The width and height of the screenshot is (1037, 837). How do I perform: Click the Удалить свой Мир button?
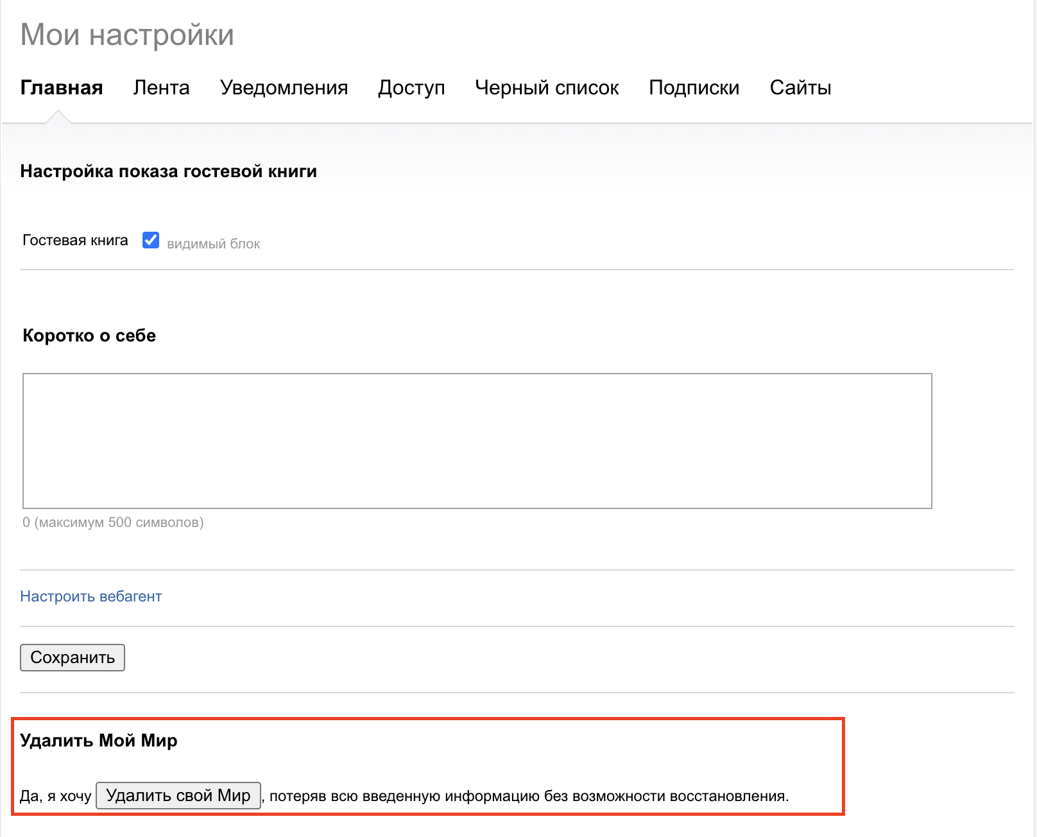click(x=178, y=795)
